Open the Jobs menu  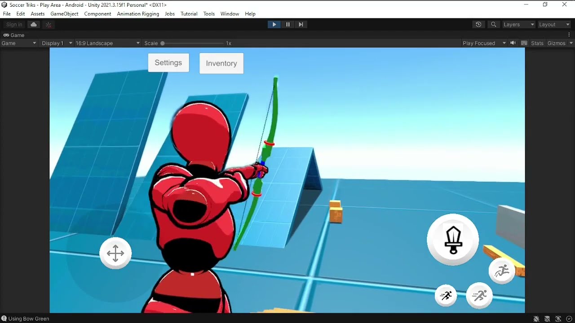tap(170, 14)
